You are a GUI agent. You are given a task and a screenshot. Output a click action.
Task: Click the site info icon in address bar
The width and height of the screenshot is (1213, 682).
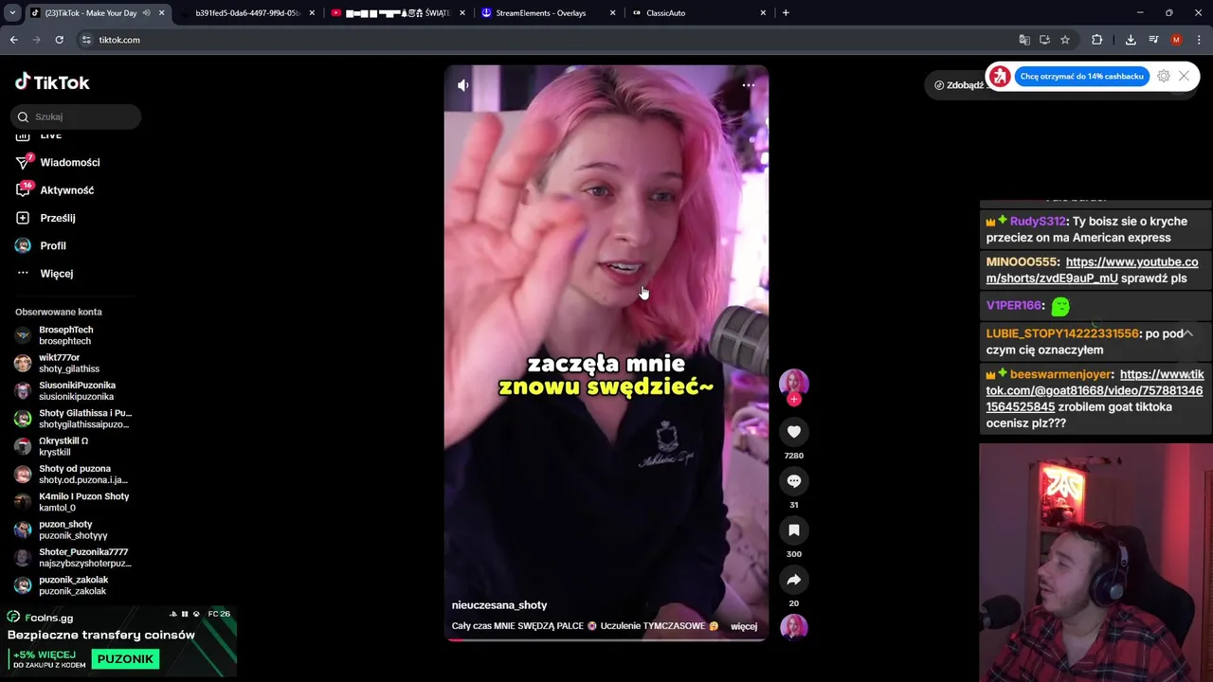(x=86, y=40)
